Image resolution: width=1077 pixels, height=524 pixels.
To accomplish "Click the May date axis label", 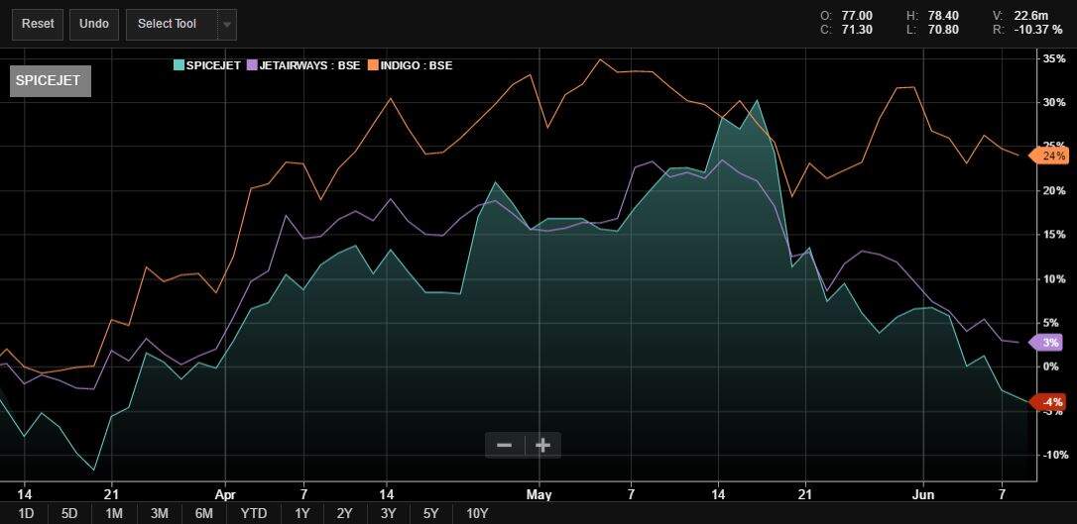I will pos(539,493).
